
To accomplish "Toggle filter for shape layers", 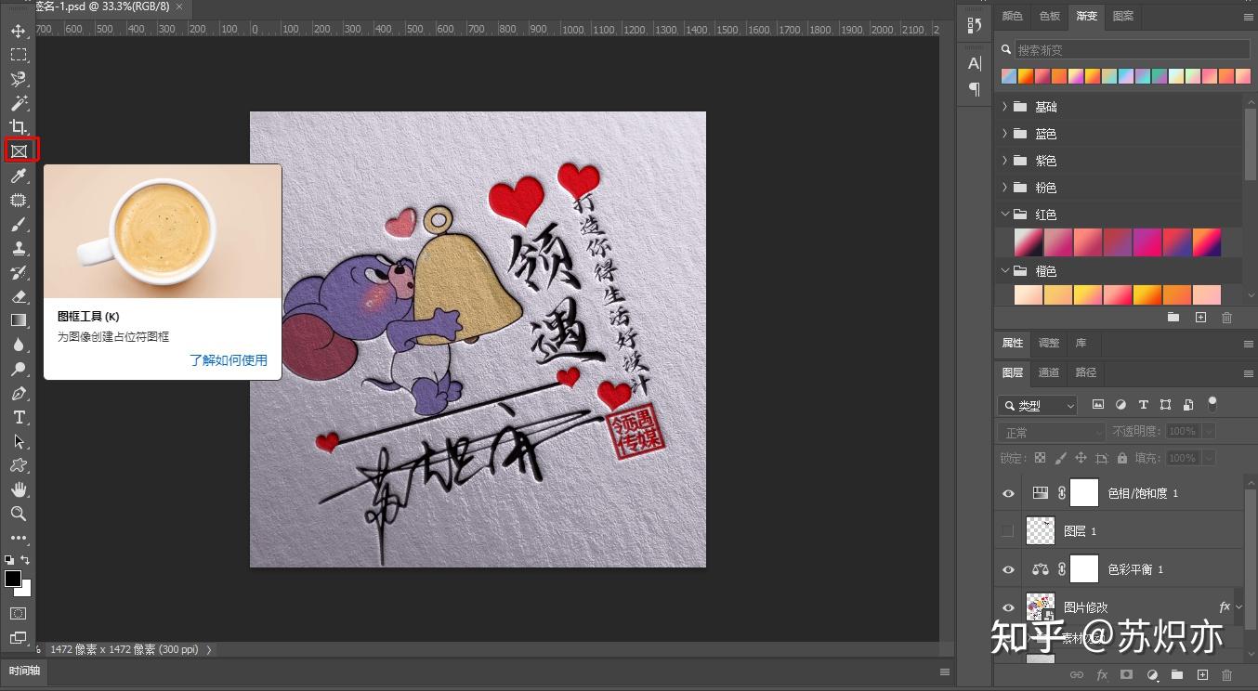I will [x=1166, y=405].
